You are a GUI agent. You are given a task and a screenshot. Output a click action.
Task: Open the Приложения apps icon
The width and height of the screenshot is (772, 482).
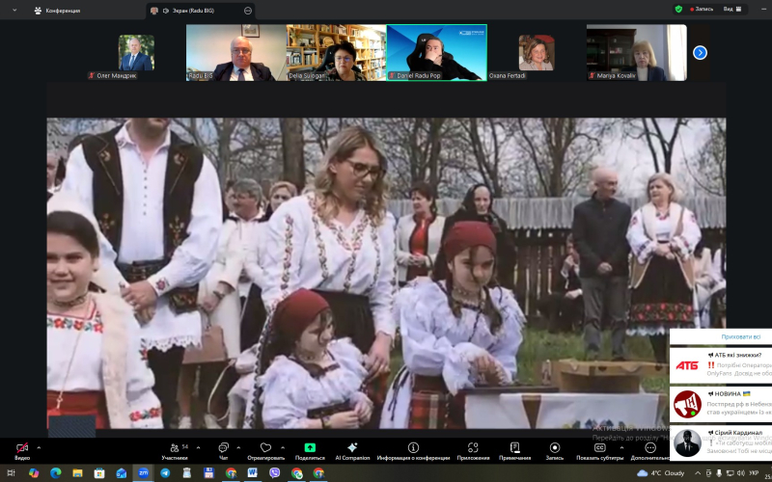coord(473,448)
